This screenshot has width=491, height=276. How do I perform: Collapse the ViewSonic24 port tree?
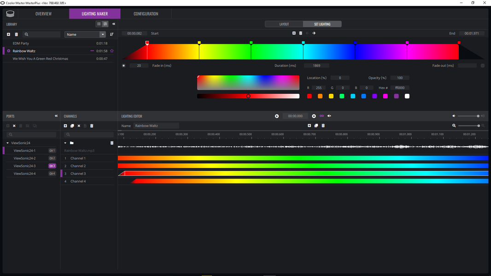point(7,143)
